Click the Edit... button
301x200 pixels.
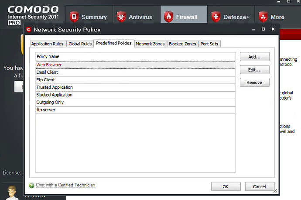pos(255,70)
